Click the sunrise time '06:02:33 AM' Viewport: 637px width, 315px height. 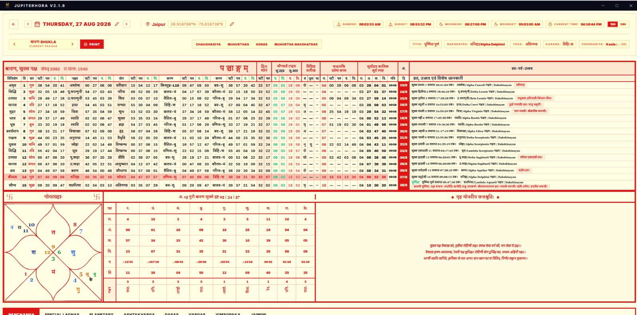tap(370, 24)
